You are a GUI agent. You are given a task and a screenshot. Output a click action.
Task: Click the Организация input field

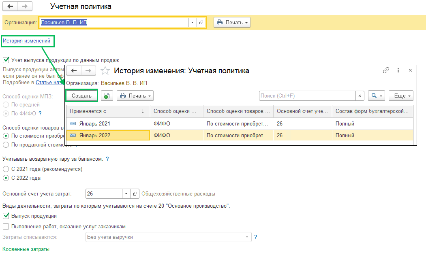[x=113, y=23]
